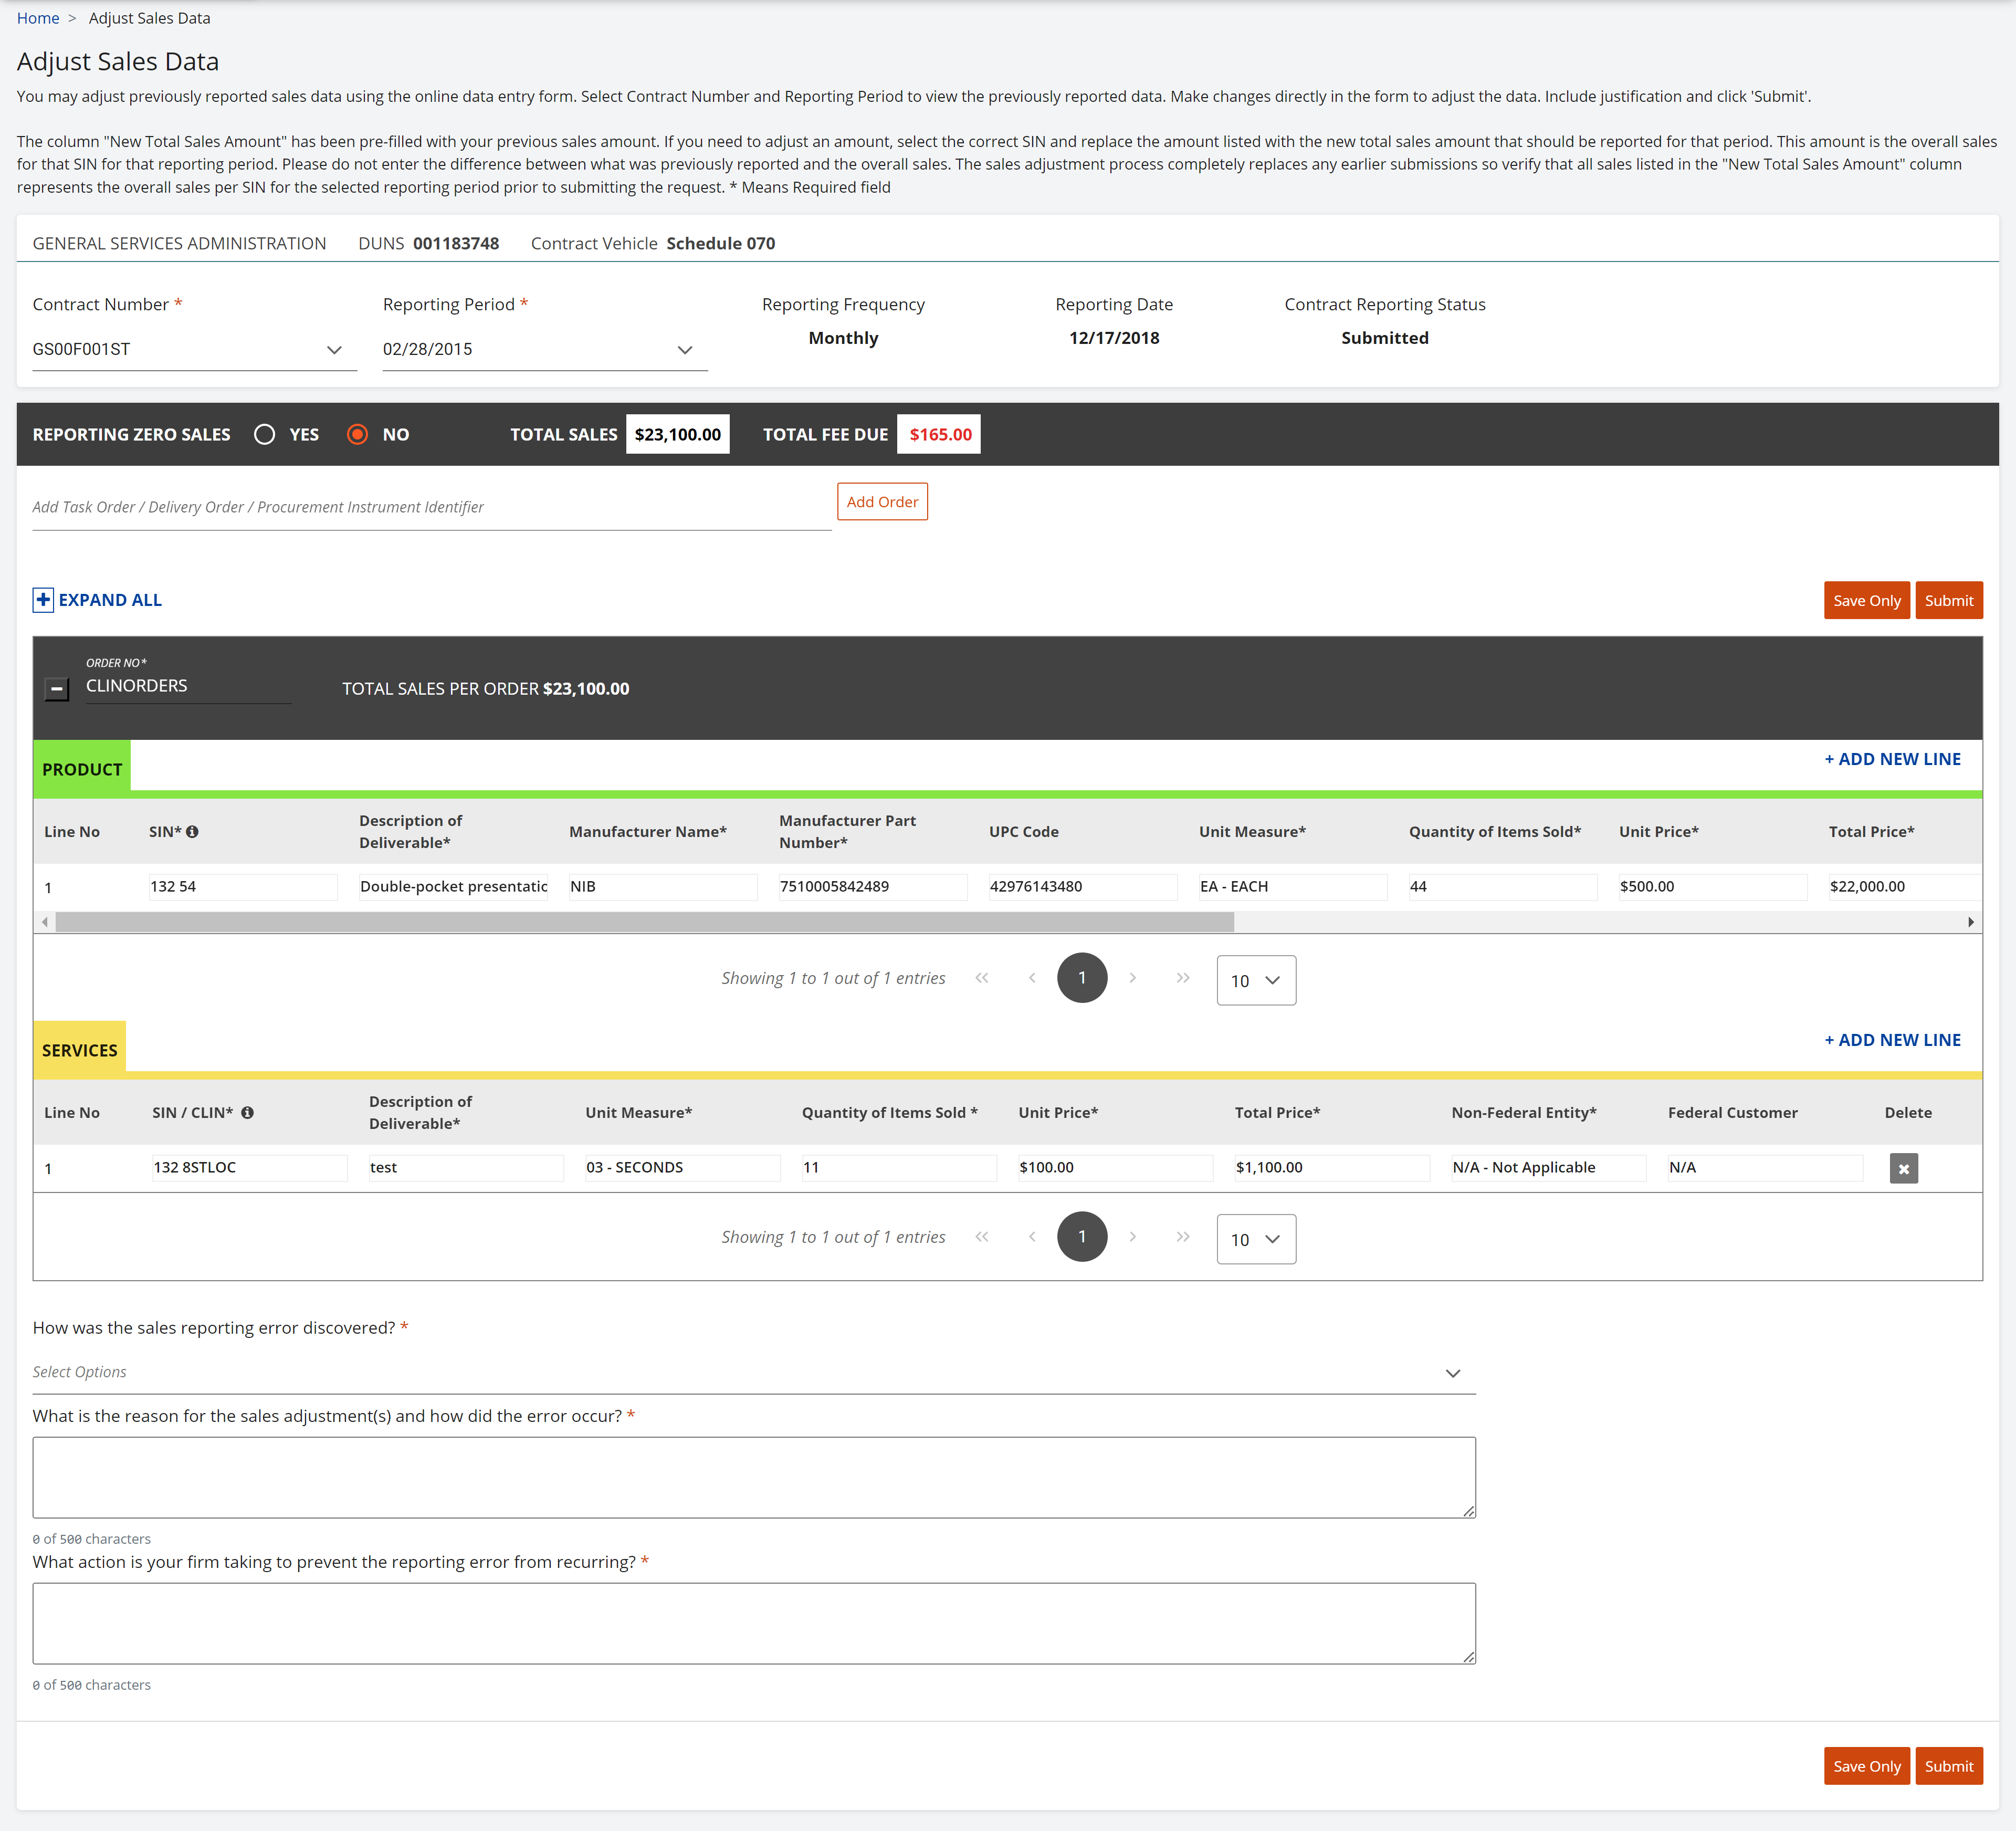
Task: Click Manufacturer Part Number 7510005842489 field
Action: click(x=873, y=887)
